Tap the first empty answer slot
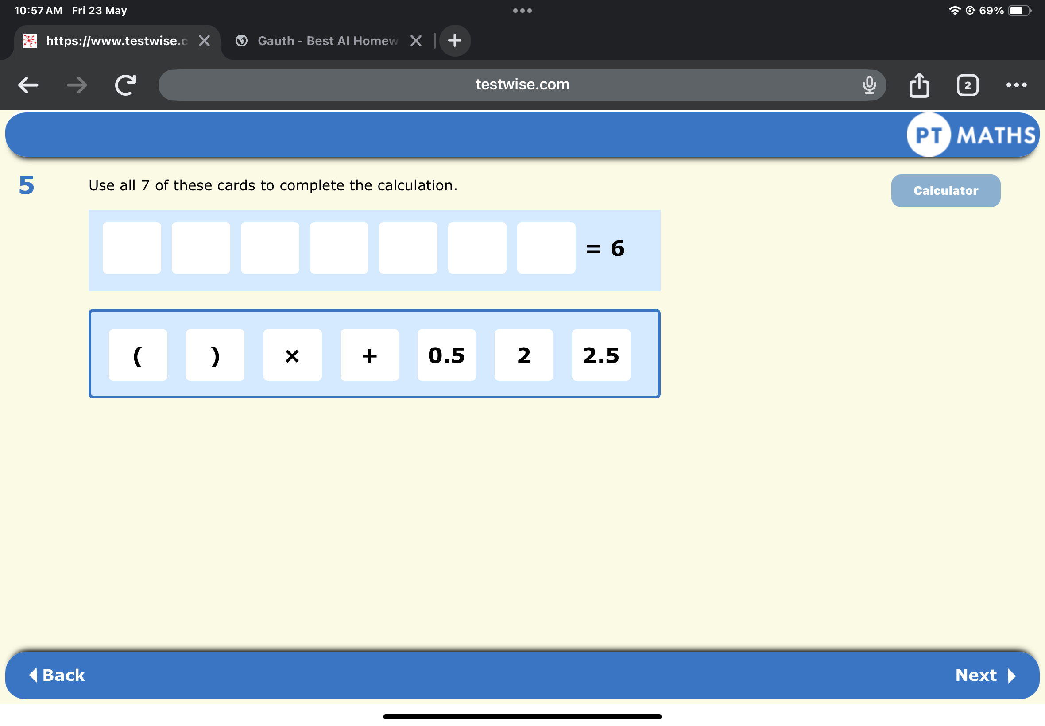The width and height of the screenshot is (1045, 726). (132, 248)
